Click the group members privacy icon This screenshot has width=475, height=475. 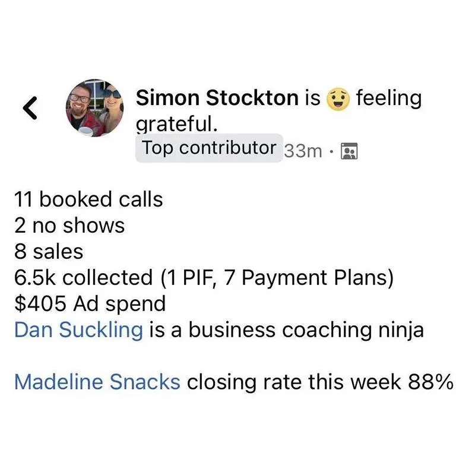point(349,151)
